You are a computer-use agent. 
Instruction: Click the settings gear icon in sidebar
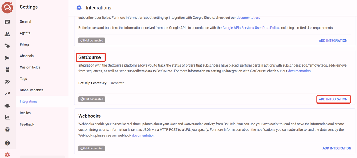(x=7, y=155)
